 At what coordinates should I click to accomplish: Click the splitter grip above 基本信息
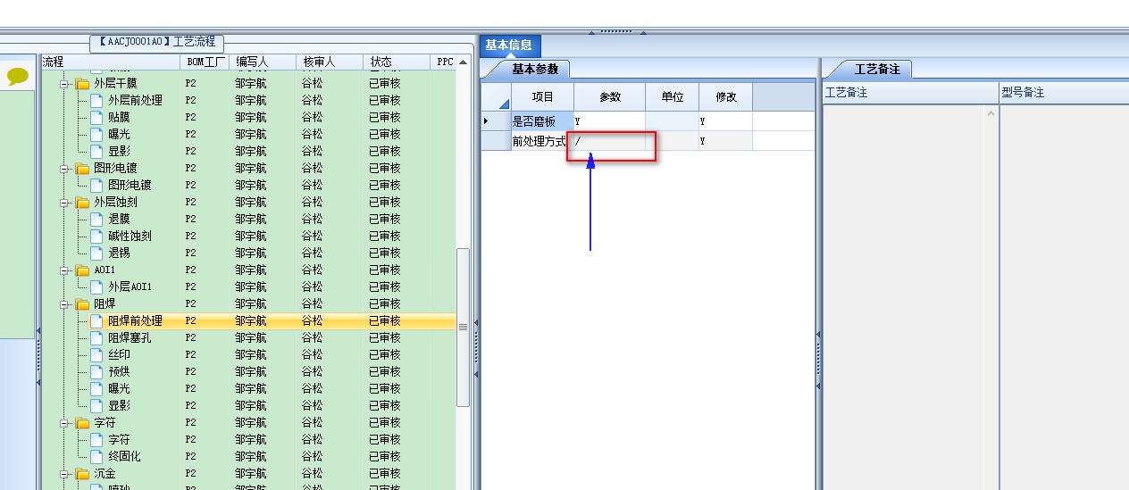tap(615, 31)
